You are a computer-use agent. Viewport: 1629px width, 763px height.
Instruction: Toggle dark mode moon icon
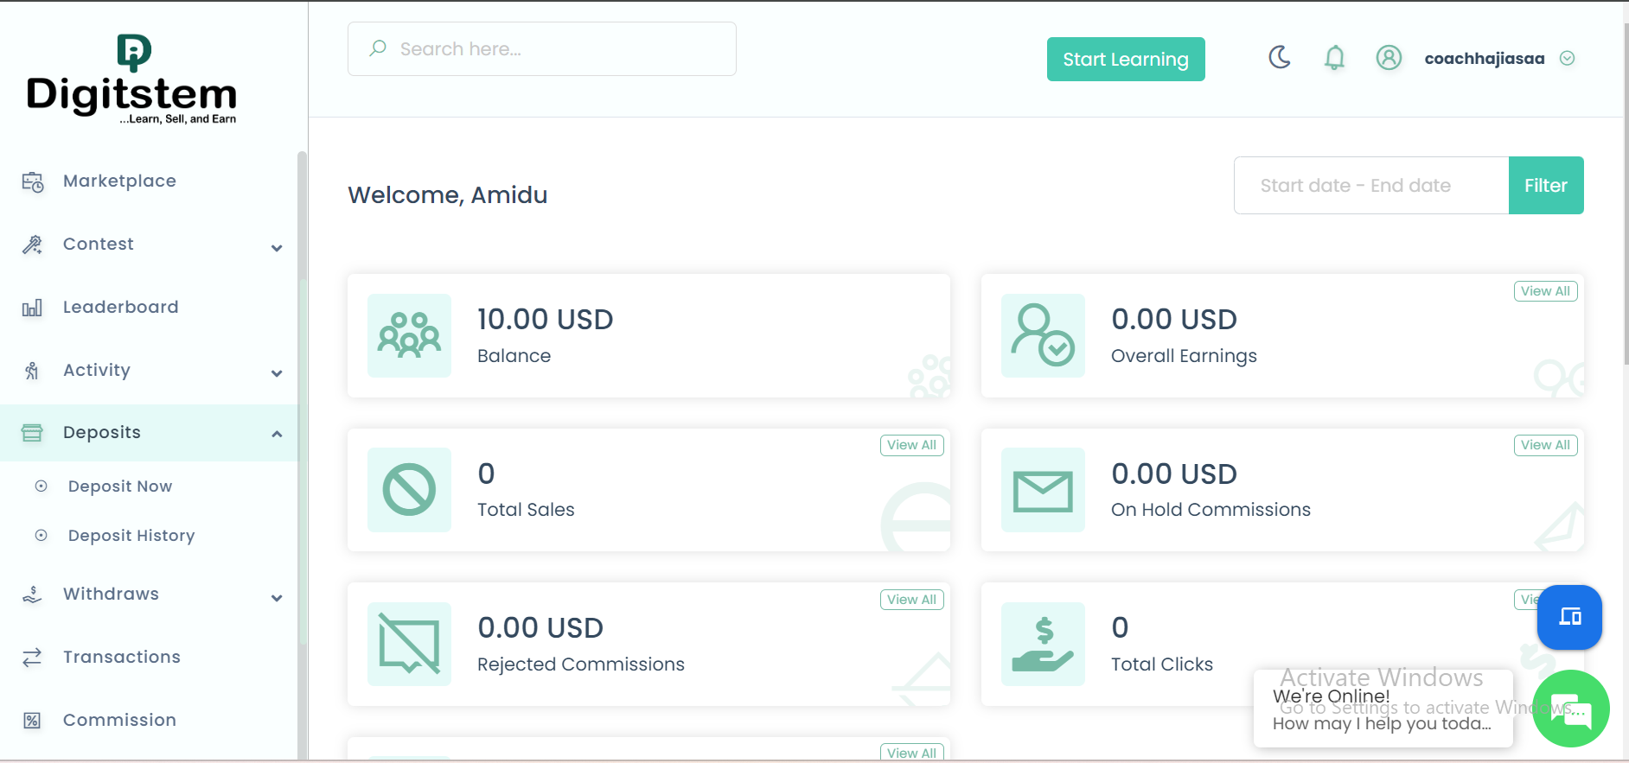[1280, 58]
